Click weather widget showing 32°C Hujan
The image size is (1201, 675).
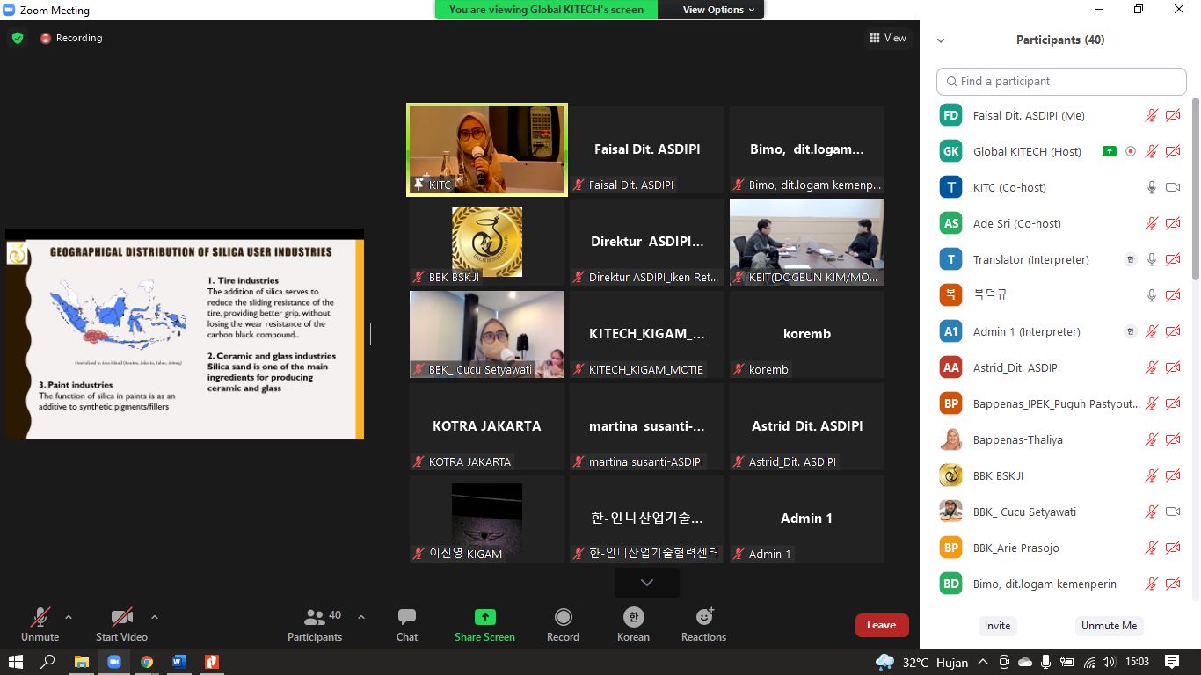(x=922, y=662)
